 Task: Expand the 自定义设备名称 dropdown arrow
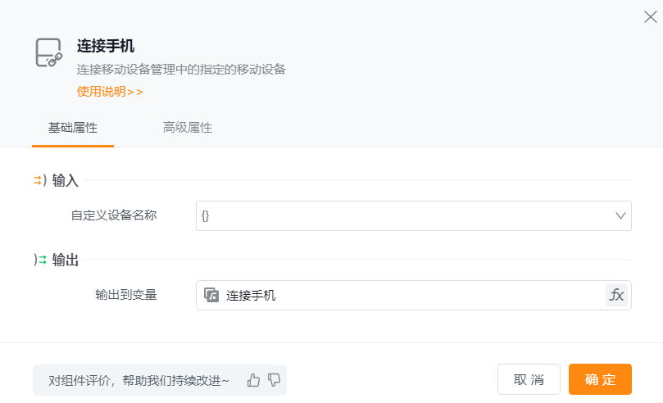[x=620, y=215]
